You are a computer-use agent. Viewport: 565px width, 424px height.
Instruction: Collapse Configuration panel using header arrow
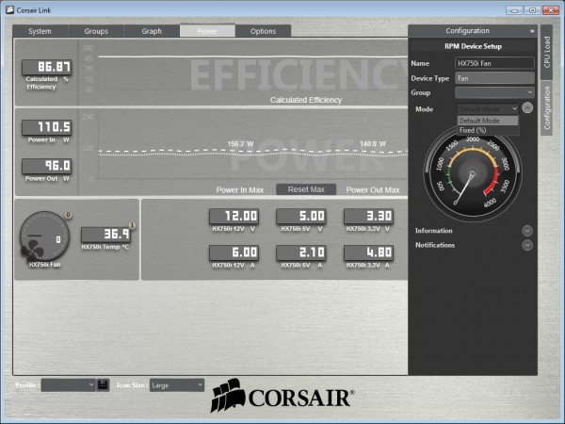532,31
